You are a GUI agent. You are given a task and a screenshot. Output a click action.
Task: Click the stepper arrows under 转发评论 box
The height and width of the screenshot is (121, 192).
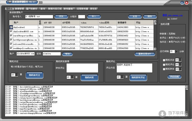(72, 77)
